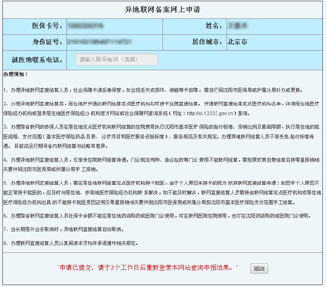Click the 异地联网备案网上申请 page title
Image resolution: width=326 pixels, height=287 pixels.
click(x=162, y=9)
